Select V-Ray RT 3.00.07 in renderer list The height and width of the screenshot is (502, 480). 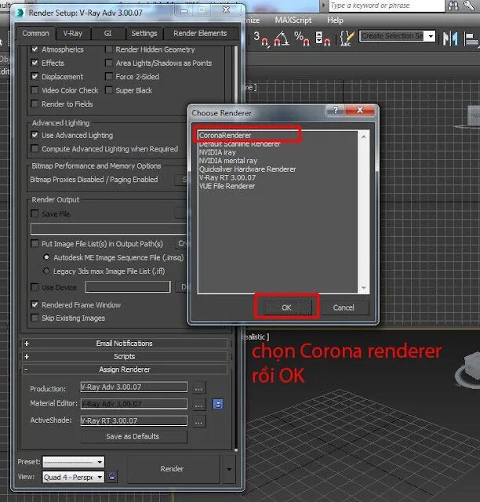pyautogui.click(x=227, y=178)
